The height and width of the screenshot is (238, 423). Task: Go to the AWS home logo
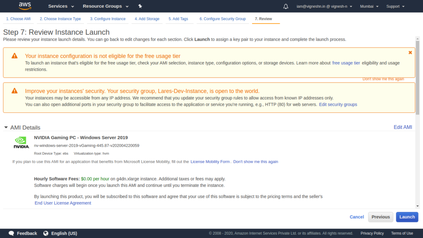pos(25,6)
